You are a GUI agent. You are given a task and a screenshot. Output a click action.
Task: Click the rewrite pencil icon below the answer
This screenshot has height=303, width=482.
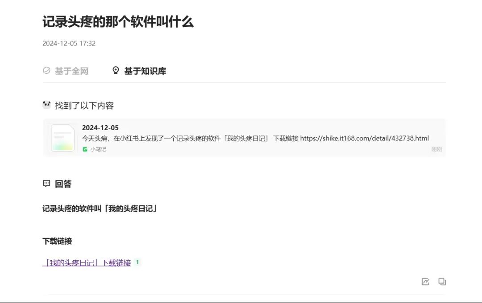pos(424,282)
